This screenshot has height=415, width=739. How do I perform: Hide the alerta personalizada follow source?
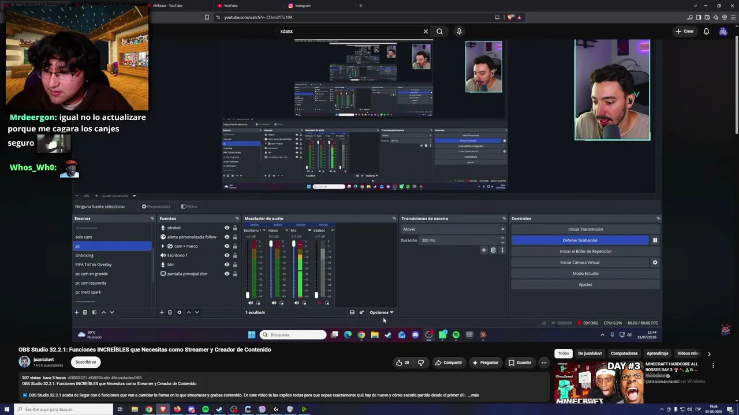(227, 237)
